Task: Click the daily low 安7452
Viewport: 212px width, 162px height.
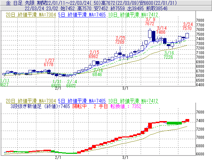Action: (x=101, y=9)
